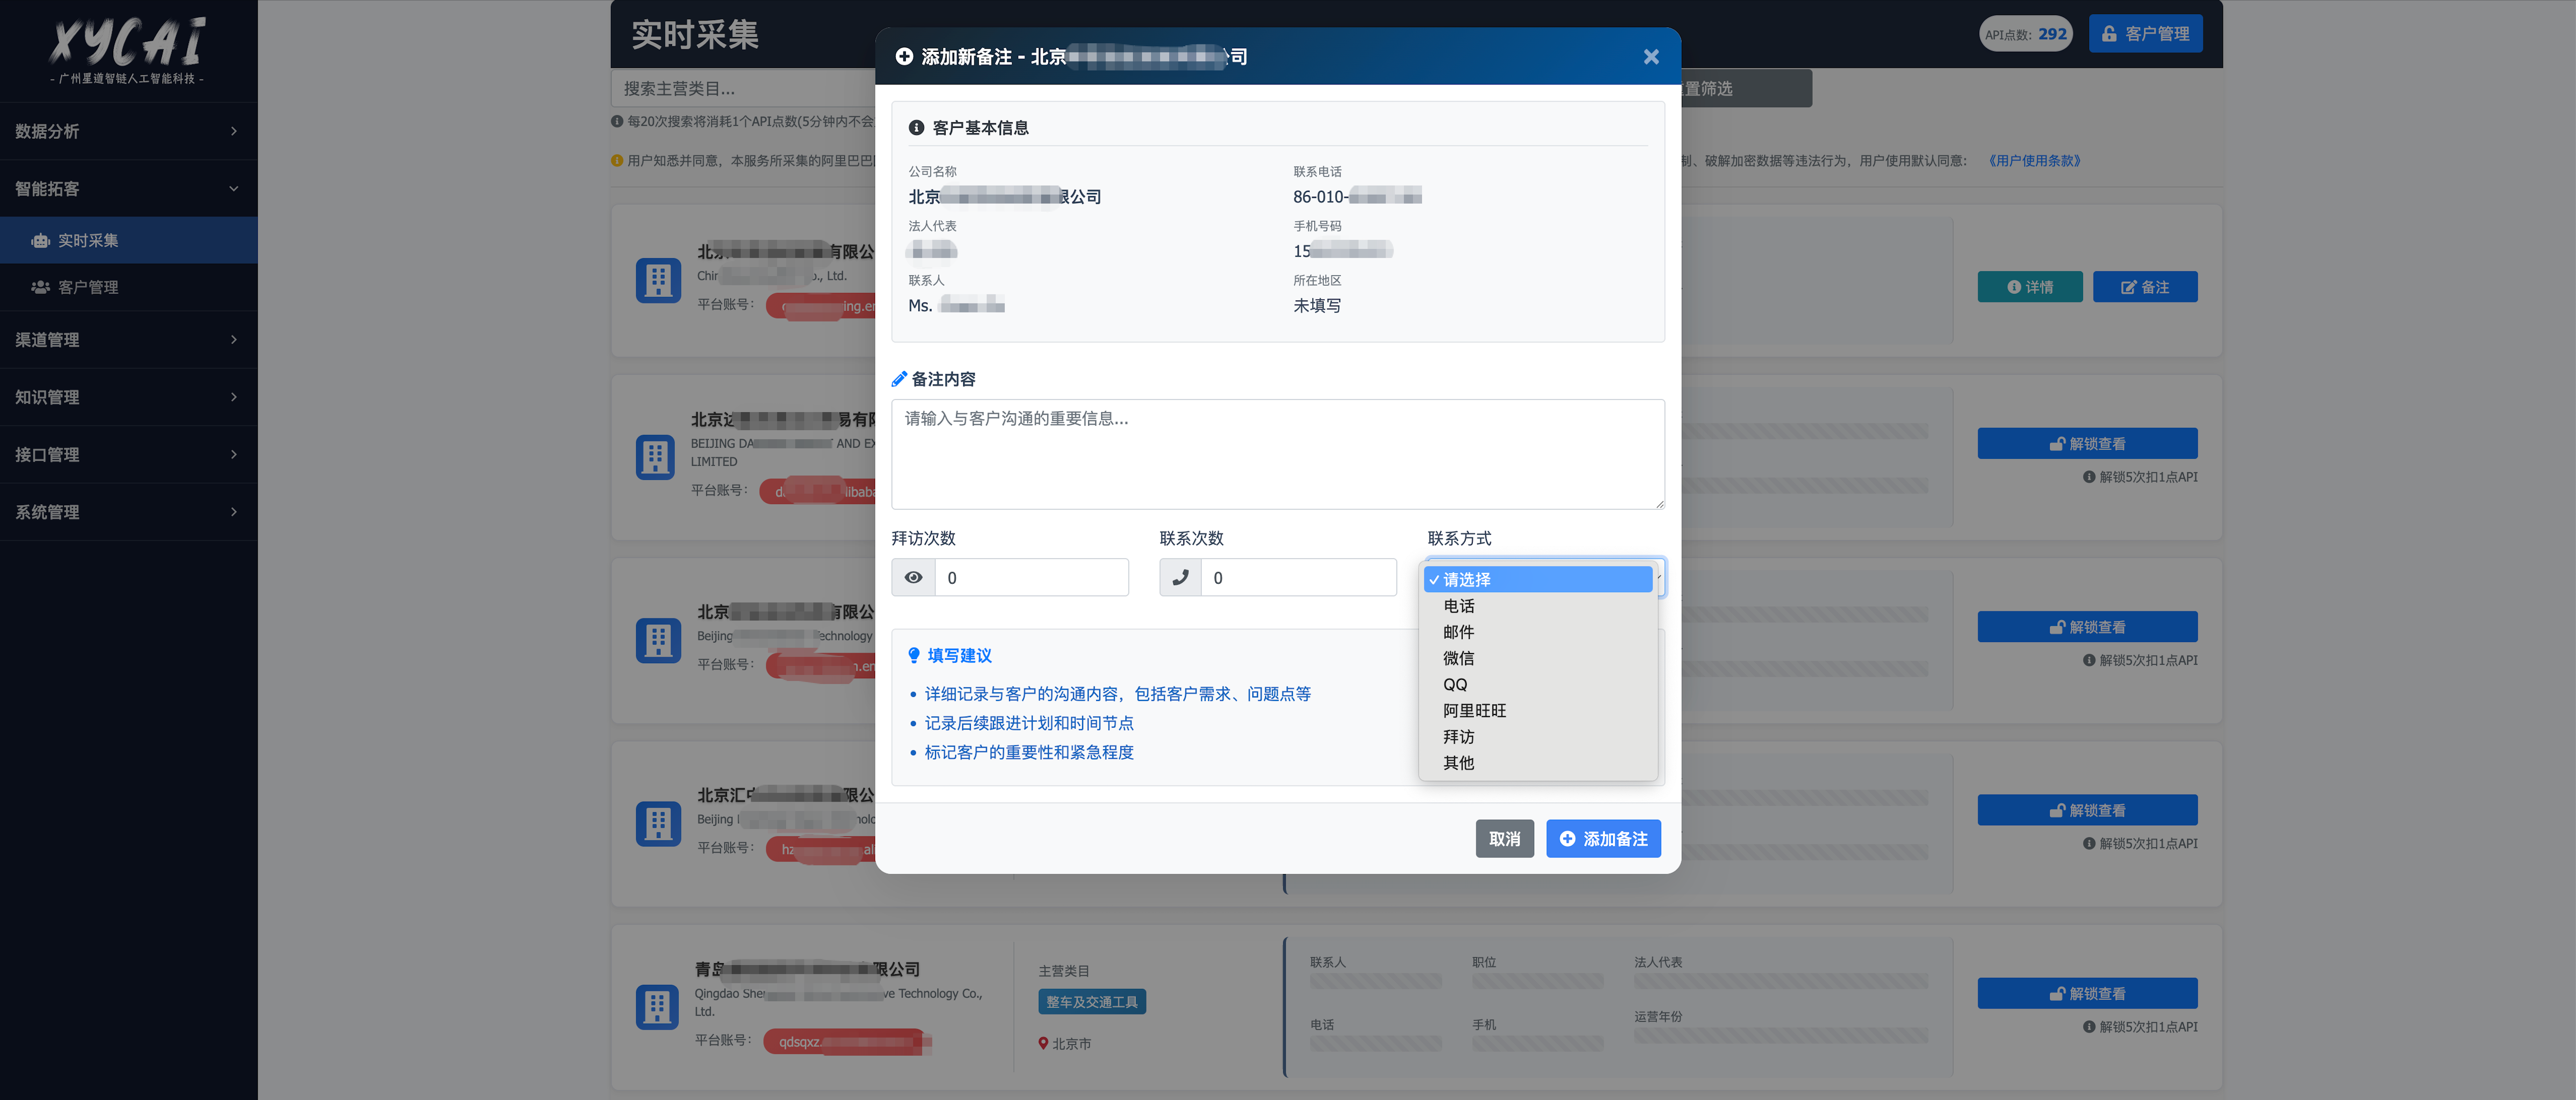This screenshot has width=2576, height=1100.
Task: Click the lightbulb icon by 填写建议
Action: (x=913, y=655)
